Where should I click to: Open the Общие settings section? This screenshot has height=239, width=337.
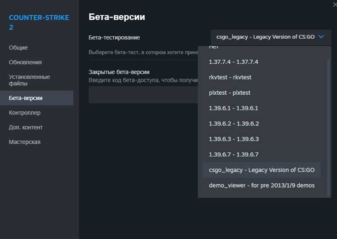point(18,48)
